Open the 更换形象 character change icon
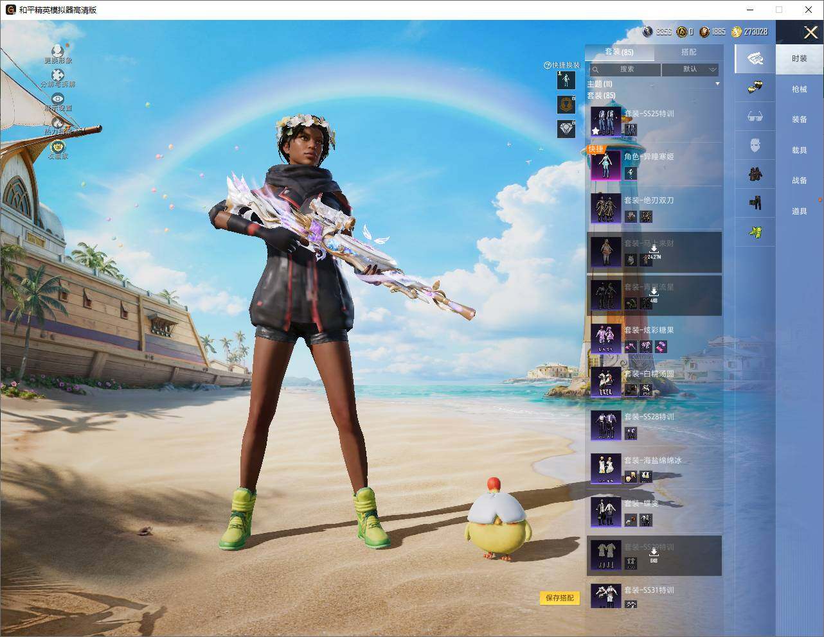Viewport: 824px width, 637px height. tap(58, 51)
